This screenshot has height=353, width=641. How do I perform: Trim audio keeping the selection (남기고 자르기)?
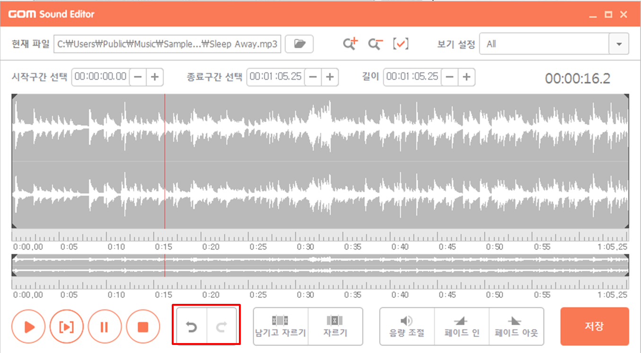[x=281, y=326]
